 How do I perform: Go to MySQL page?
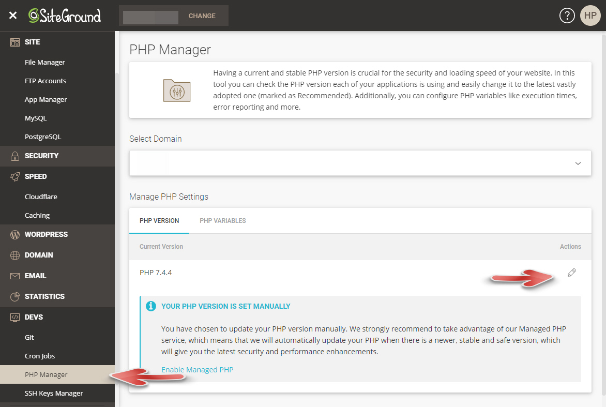click(36, 118)
